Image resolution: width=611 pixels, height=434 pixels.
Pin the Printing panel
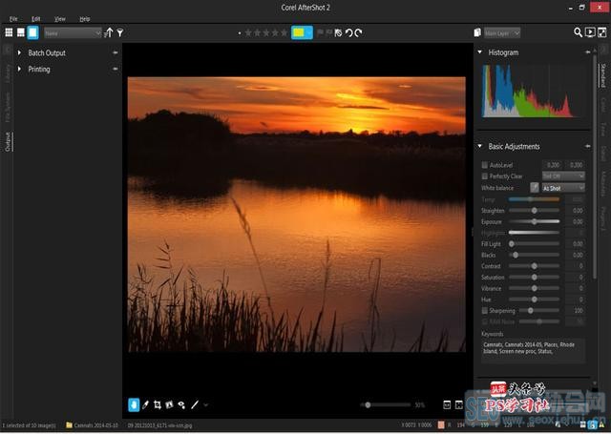(115, 69)
